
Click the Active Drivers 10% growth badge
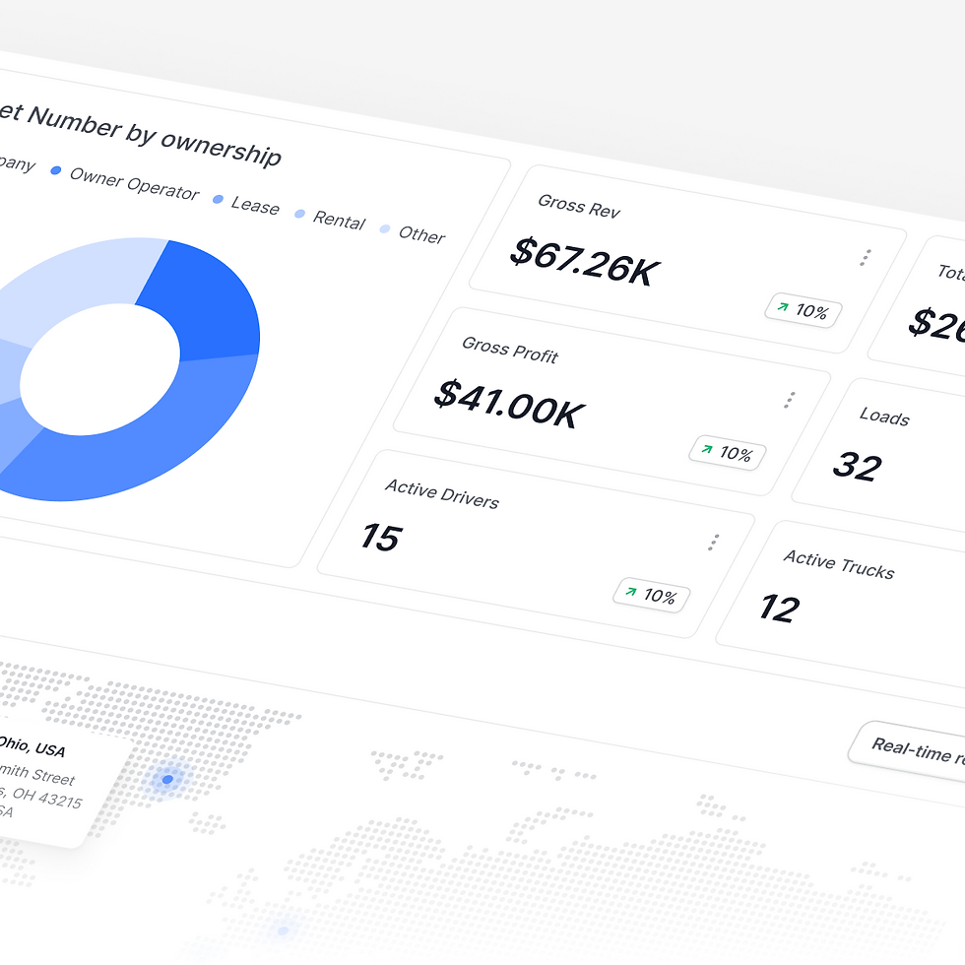point(651,595)
